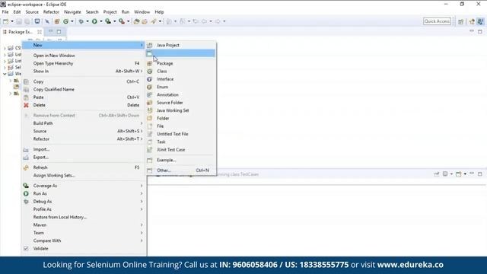Choose JUnit Test Case from submenu
The image size is (487, 274).
pos(181,150)
